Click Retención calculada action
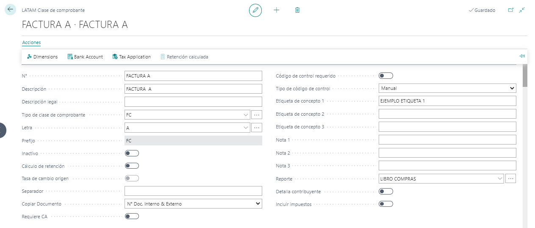This screenshot has height=228, width=535. coord(184,57)
